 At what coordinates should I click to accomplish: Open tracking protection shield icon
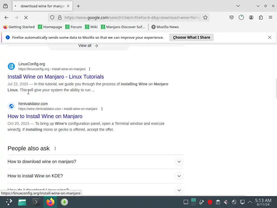pyautogui.click(x=52, y=18)
